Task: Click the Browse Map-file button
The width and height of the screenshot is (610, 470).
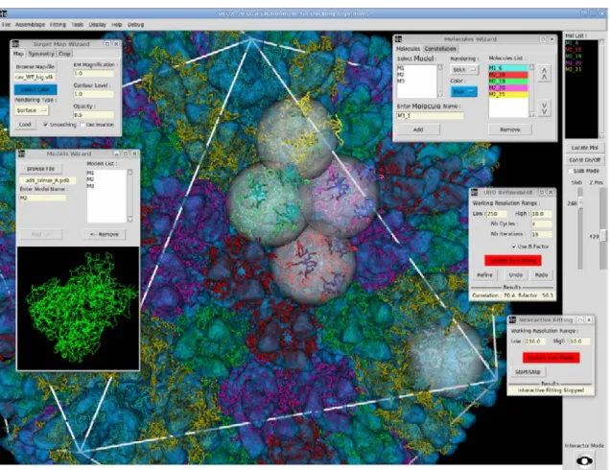Action: coord(35,66)
